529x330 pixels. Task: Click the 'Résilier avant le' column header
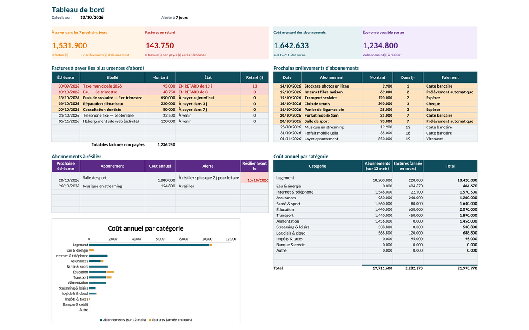pos(255,166)
